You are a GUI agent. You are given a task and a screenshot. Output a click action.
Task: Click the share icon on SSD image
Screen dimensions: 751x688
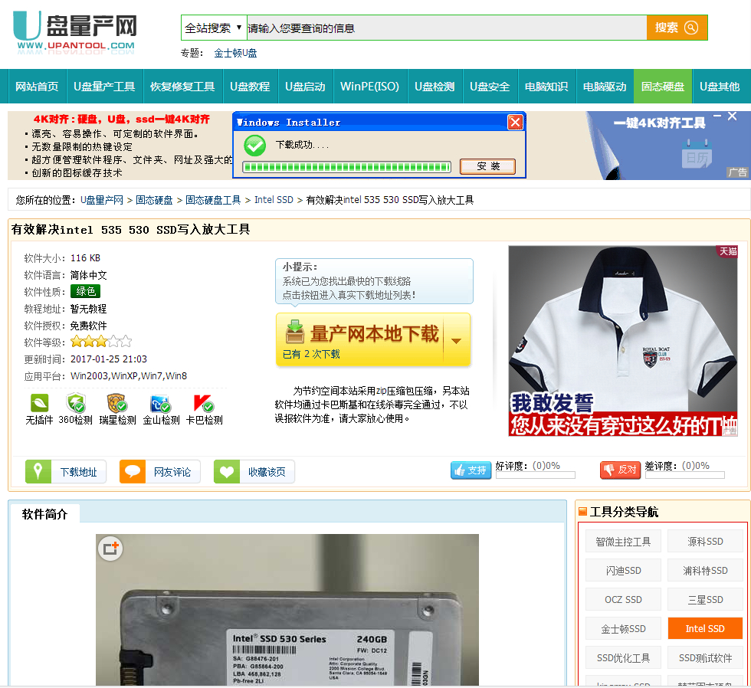tap(110, 549)
